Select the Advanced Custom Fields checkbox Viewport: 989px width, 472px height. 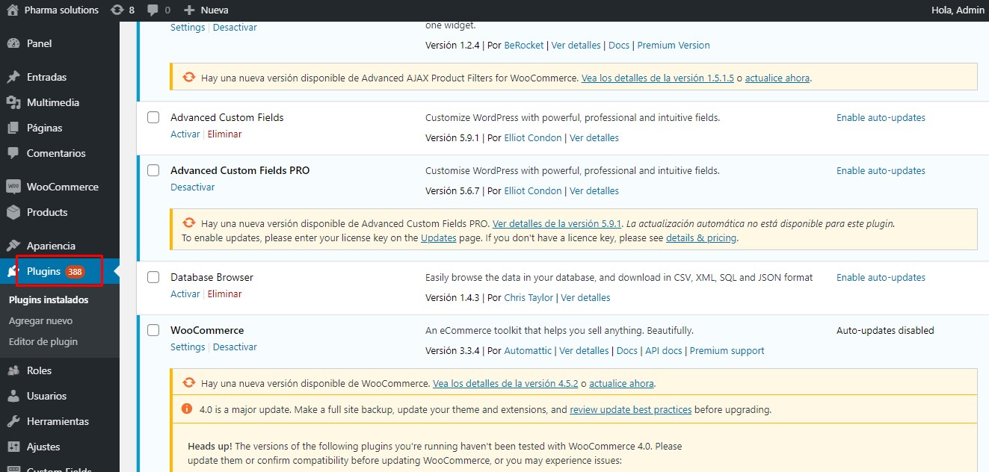[x=153, y=117]
